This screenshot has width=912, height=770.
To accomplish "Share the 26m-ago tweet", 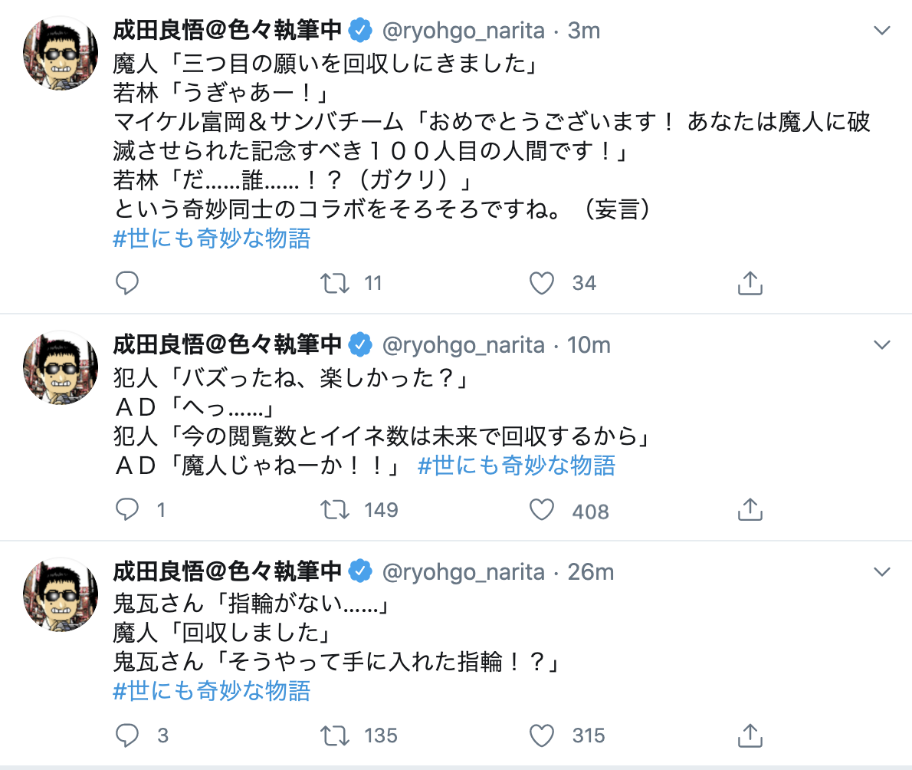I will click(x=750, y=736).
